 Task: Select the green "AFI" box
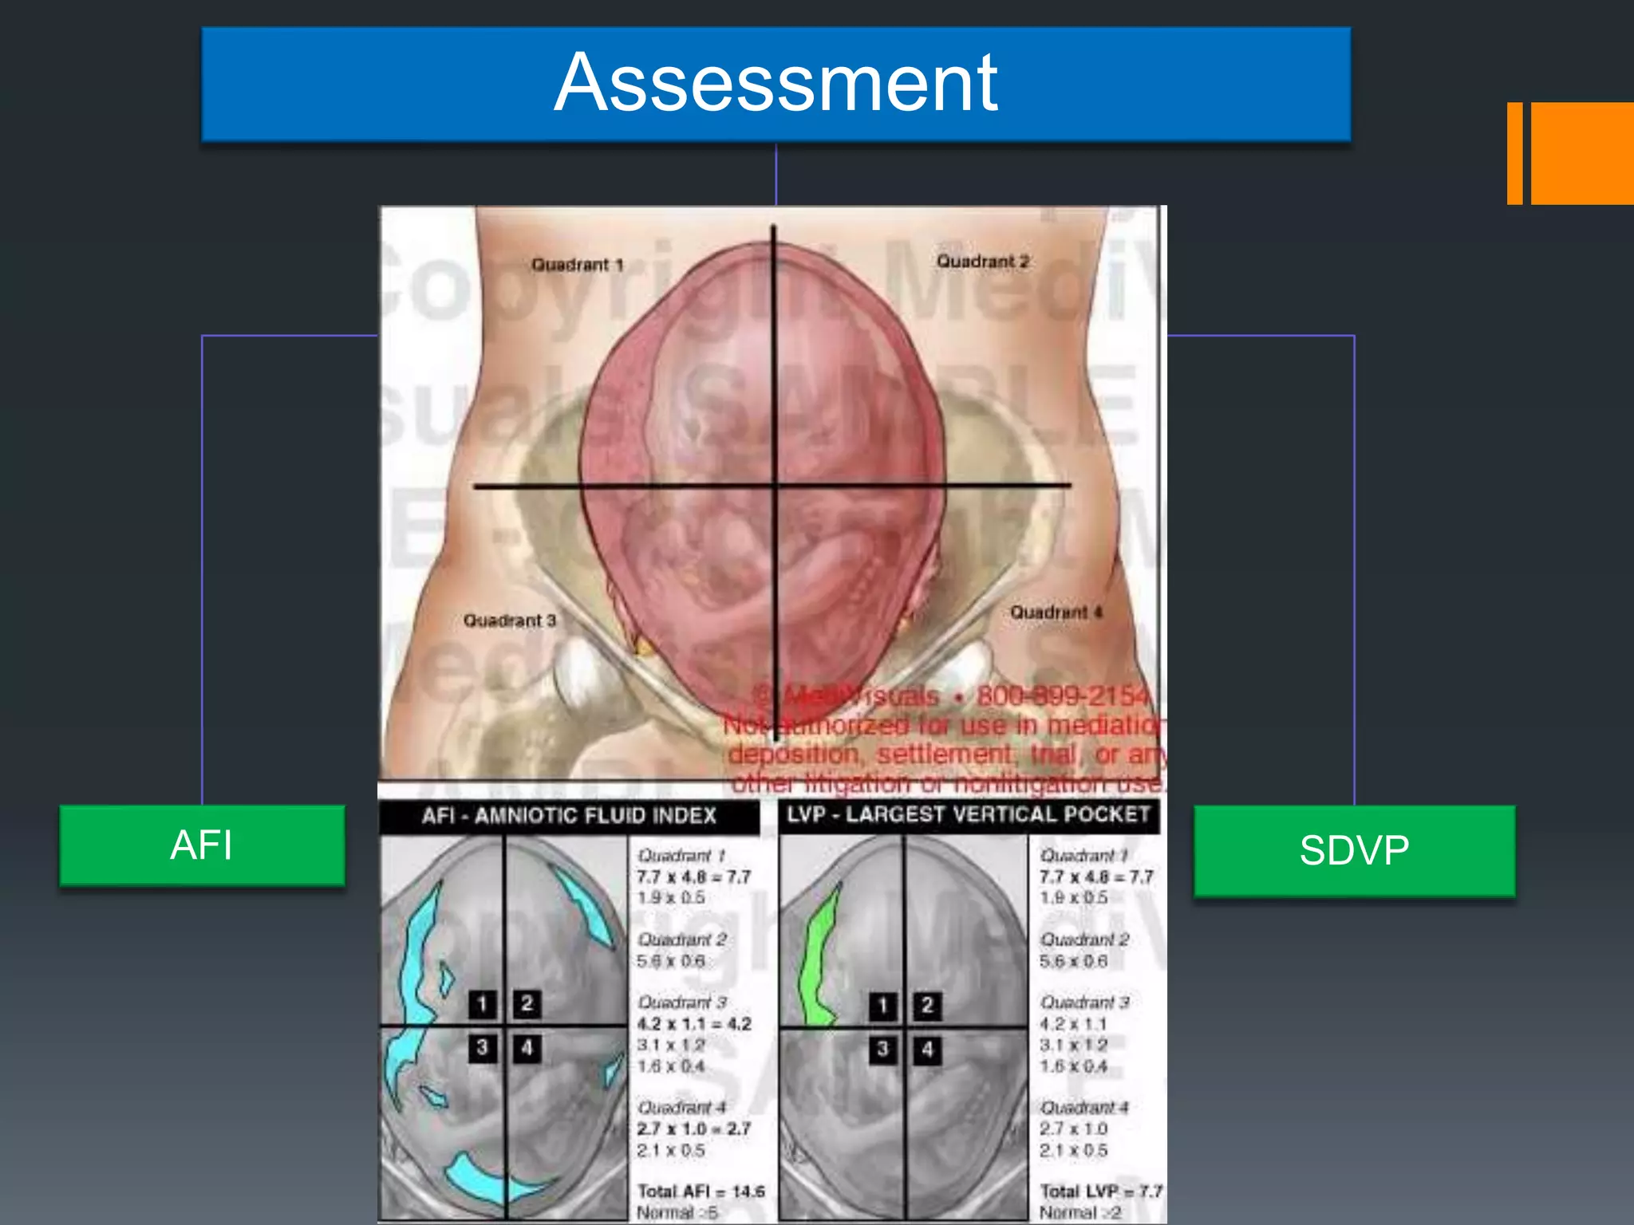202,845
